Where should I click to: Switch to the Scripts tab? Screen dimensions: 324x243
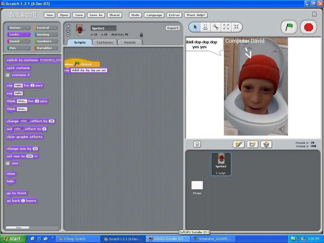tap(80, 42)
